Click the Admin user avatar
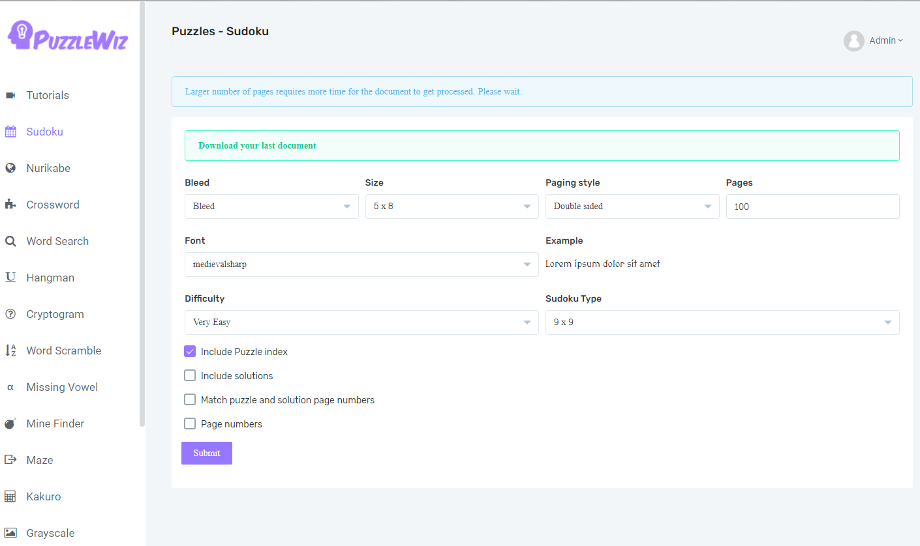Viewport: 920px width, 546px height. click(854, 41)
